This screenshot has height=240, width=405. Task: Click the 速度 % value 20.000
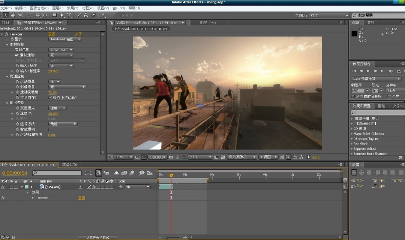click(x=53, y=114)
